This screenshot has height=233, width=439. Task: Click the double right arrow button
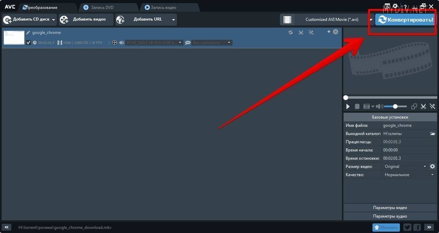point(429,227)
